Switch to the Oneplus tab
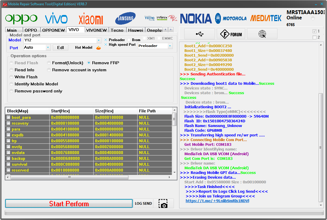The image size is (327, 220). click(x=154, y=30)
